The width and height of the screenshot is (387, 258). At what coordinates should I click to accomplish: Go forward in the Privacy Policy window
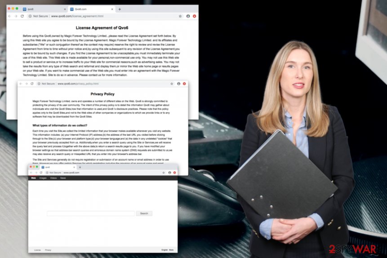pos(27,84)
